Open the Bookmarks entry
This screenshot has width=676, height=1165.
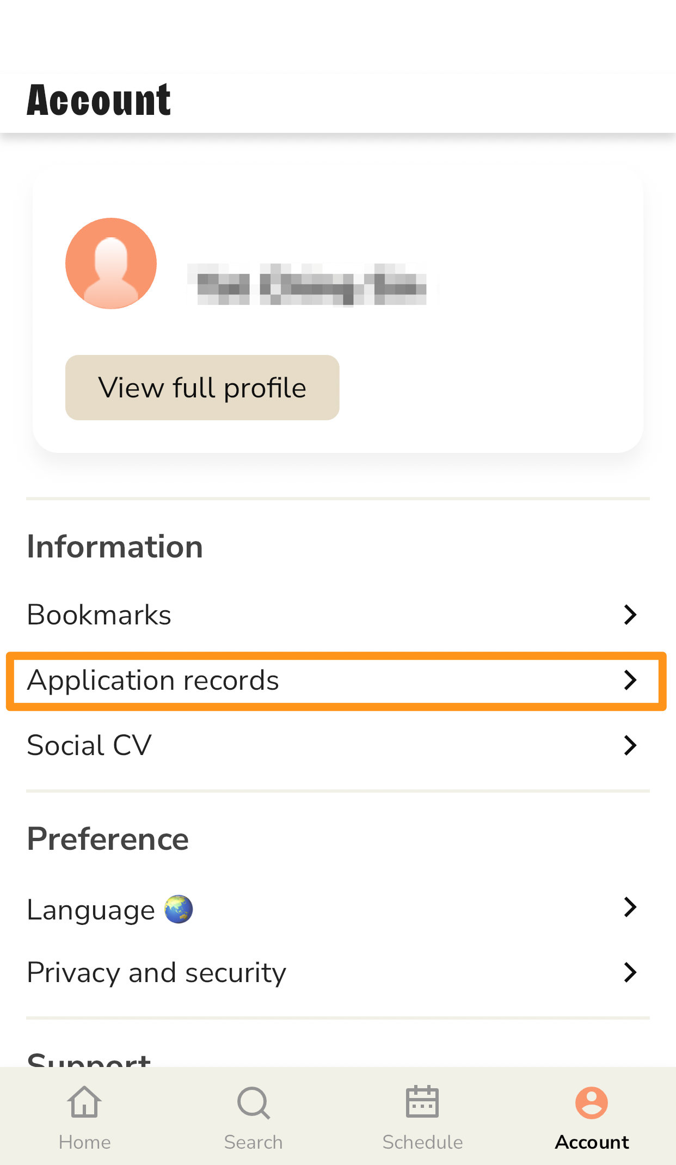coord(338,615)
